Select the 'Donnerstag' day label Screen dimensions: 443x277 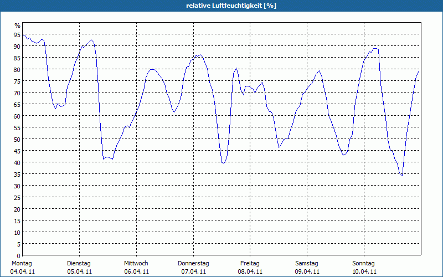[193, 263]
